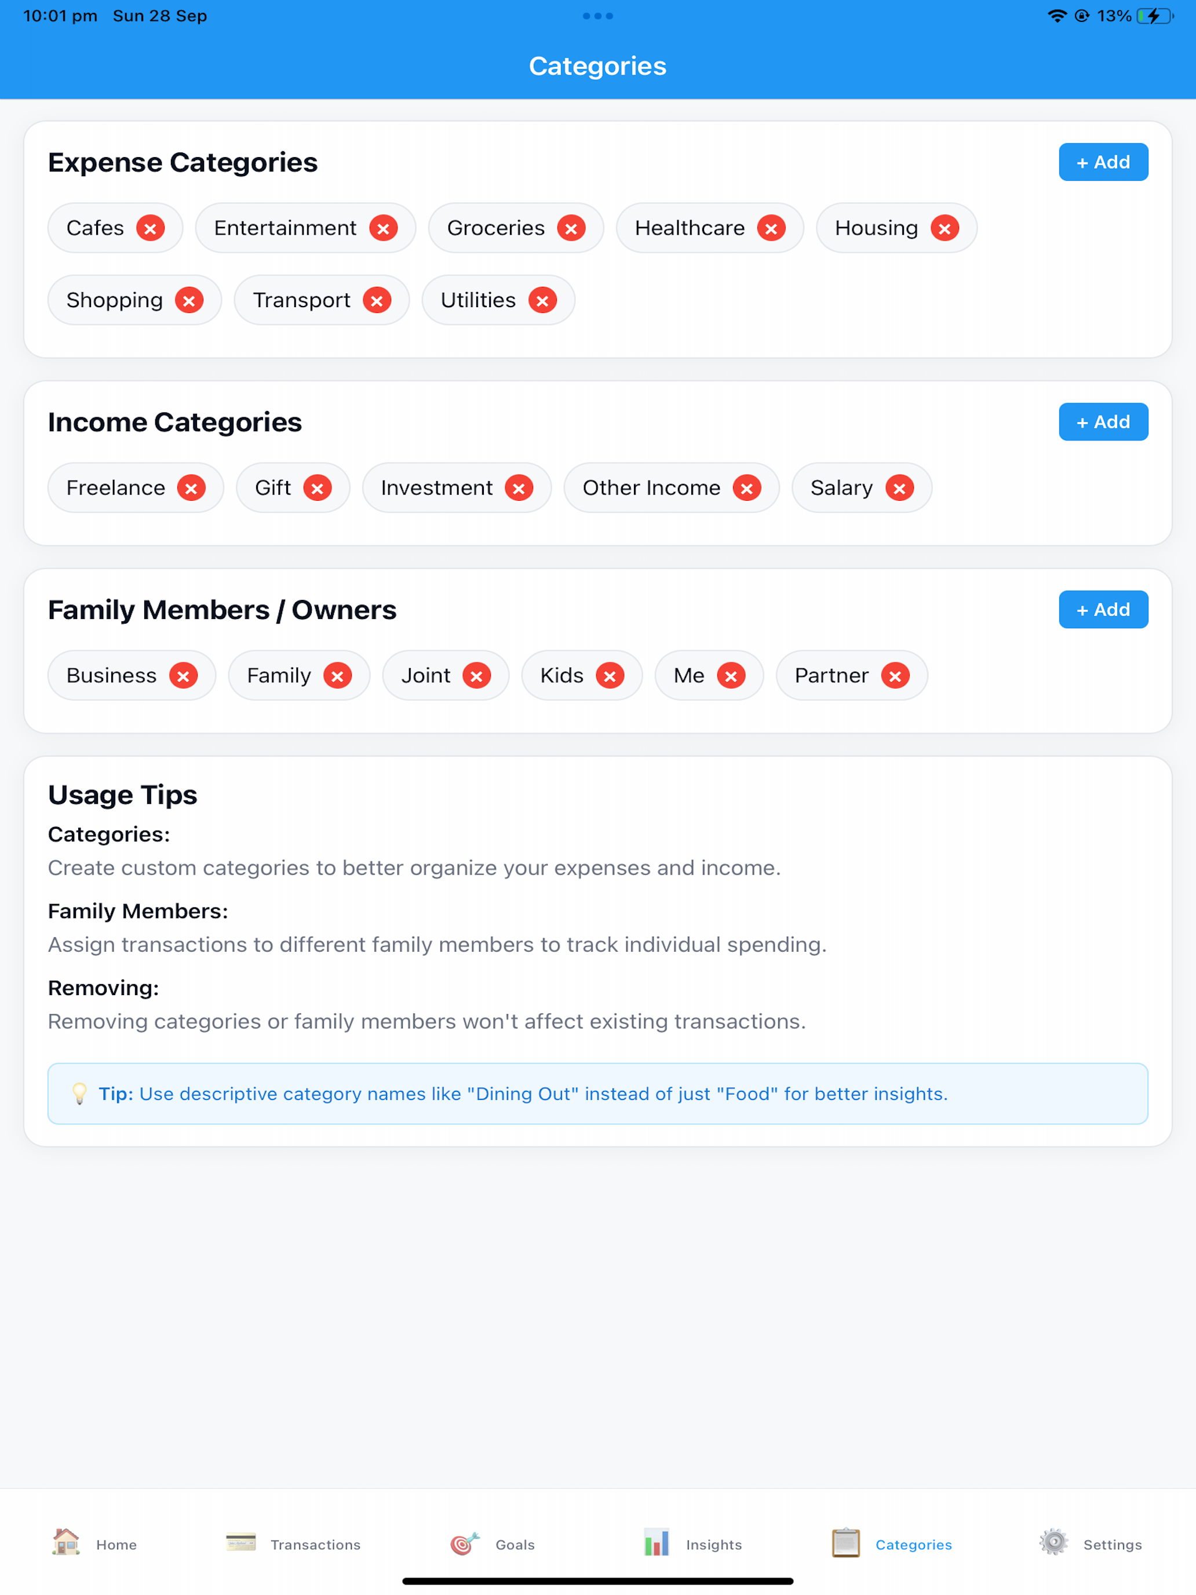Add a new income category
Viewport: 1196px width, 1595px height.
1103,422
